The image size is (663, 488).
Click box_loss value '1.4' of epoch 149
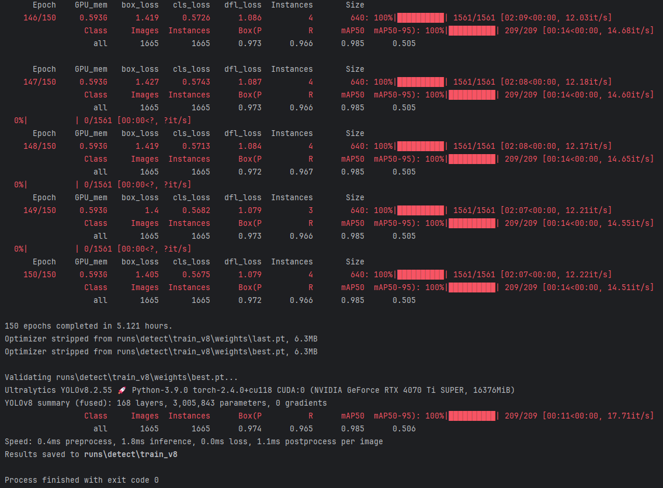[152, 210]
